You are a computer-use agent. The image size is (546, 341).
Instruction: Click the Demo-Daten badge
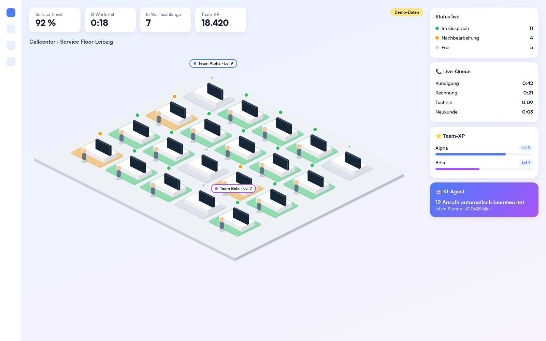tap(407, 12)
